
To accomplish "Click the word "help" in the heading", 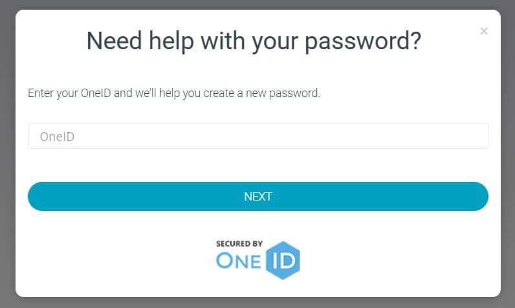I will (171, 41).
